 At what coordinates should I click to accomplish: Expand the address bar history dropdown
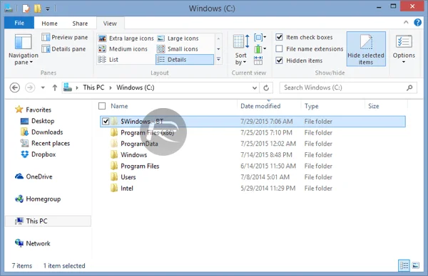[x=255, y=87]
